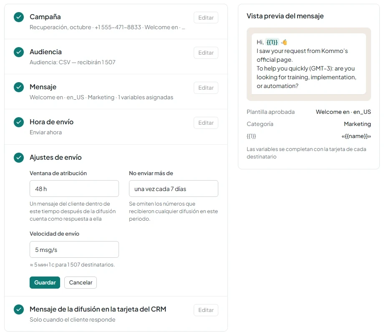Click the green checkmark beside Hora de envío
Viewport: 384px width, 332px height.
19,122
